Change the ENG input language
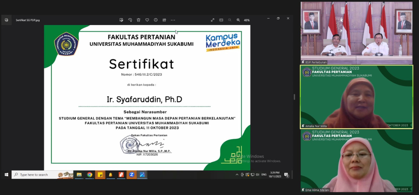Image resolution: width=419 pixels, height=195 pixels. (264, 175)
